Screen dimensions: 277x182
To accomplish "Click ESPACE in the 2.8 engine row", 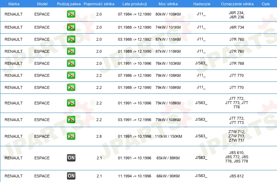I will [x=42, y=136].
